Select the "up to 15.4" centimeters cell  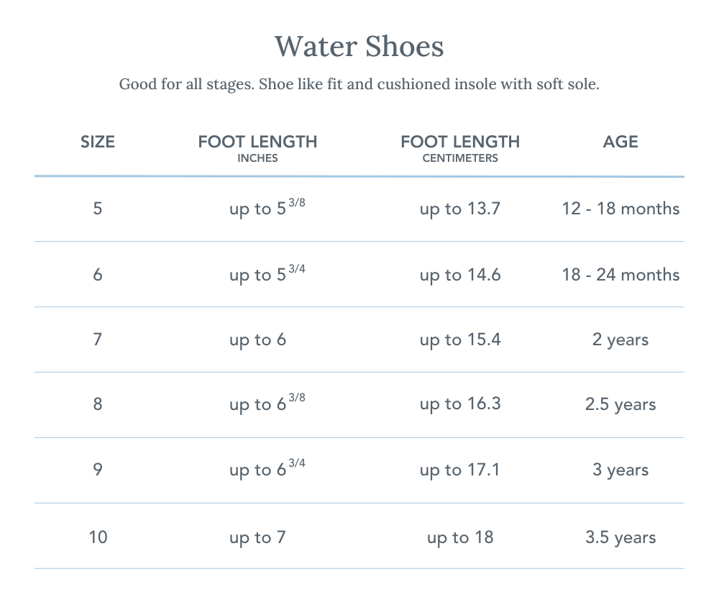[x=460, y=339]
